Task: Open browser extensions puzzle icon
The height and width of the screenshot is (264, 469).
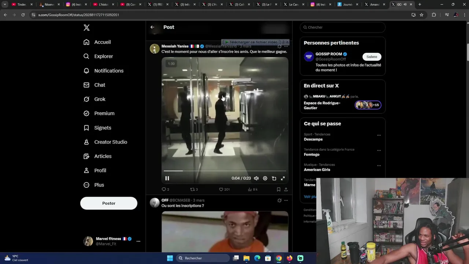Action: tap(434, 15)
